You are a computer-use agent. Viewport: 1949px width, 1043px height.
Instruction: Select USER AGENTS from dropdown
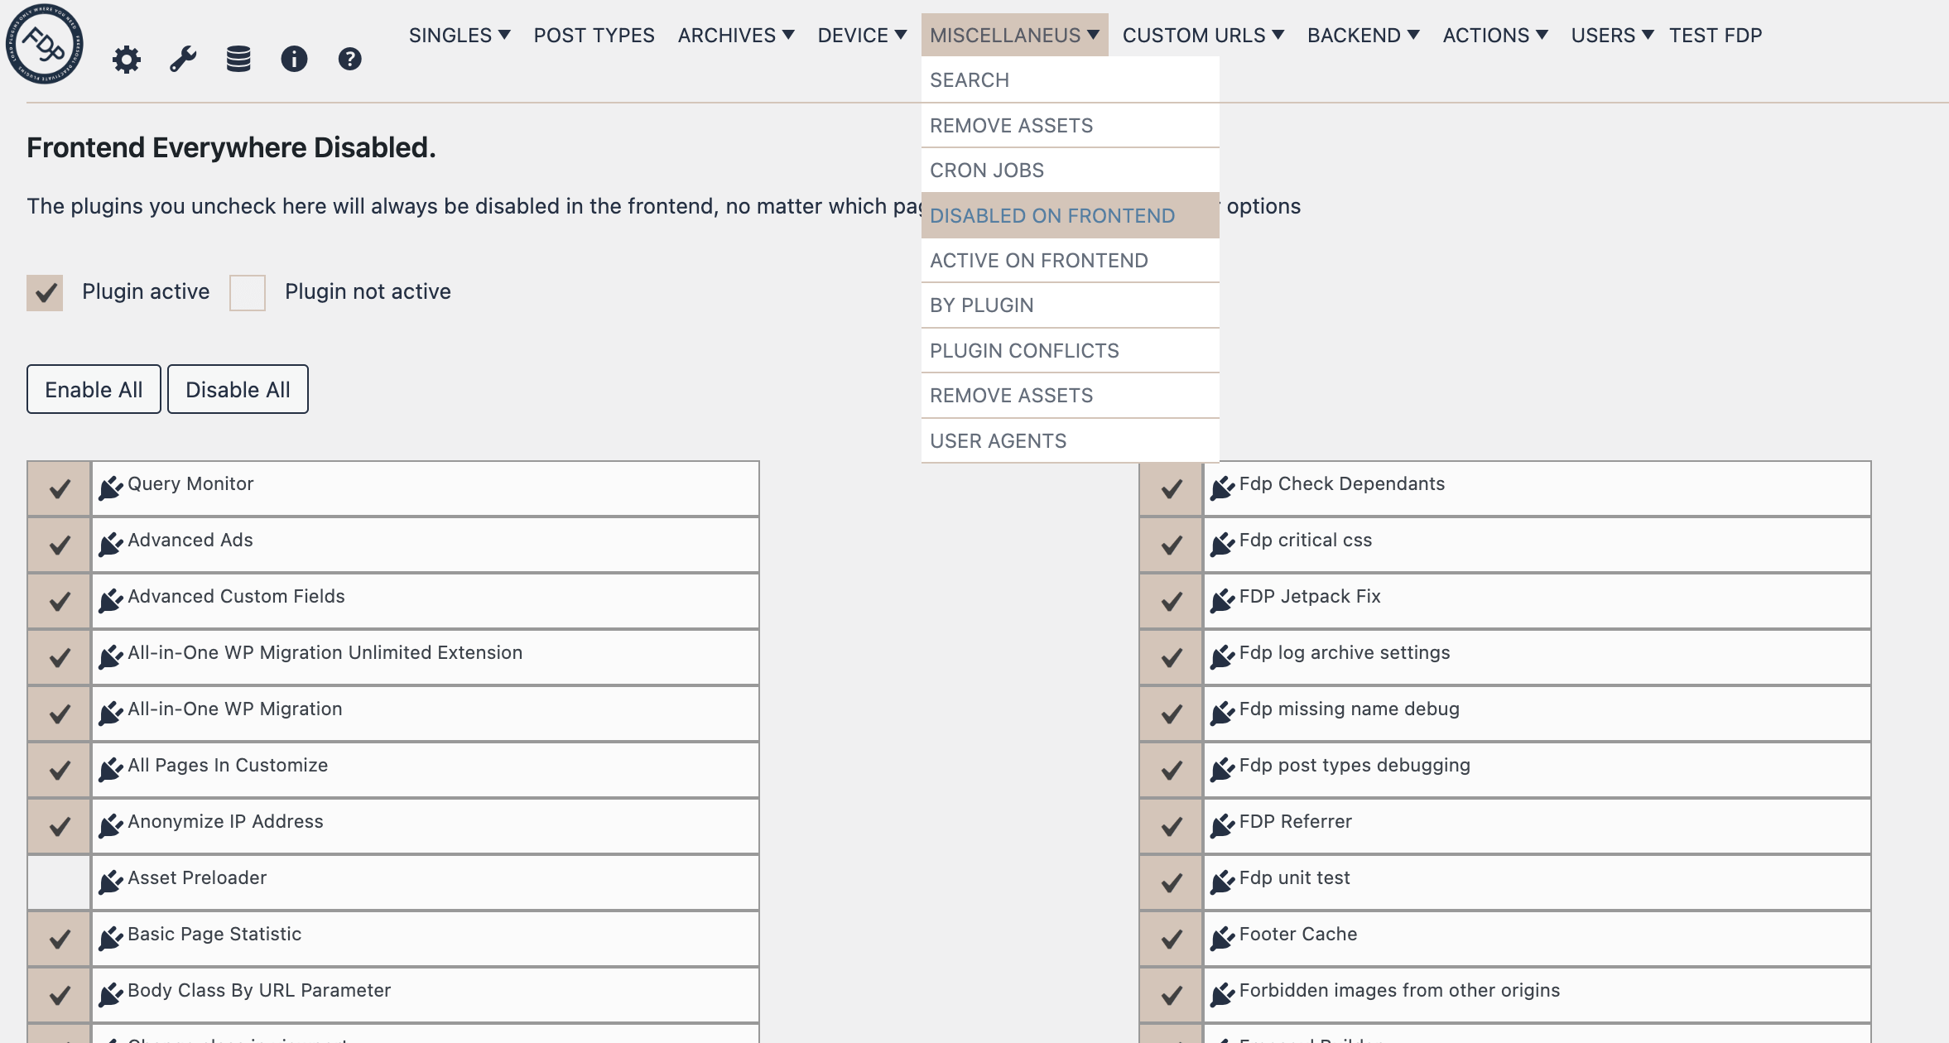click(x=998, y=439)
